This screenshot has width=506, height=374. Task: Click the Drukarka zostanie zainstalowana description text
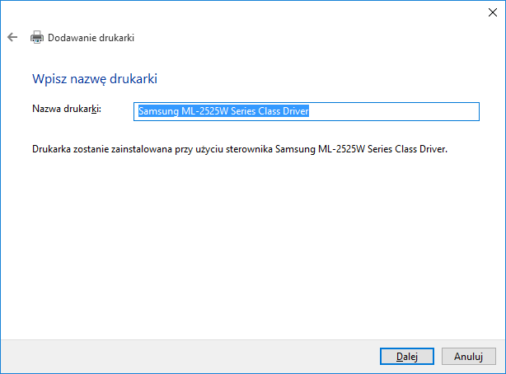pos(240,149)
